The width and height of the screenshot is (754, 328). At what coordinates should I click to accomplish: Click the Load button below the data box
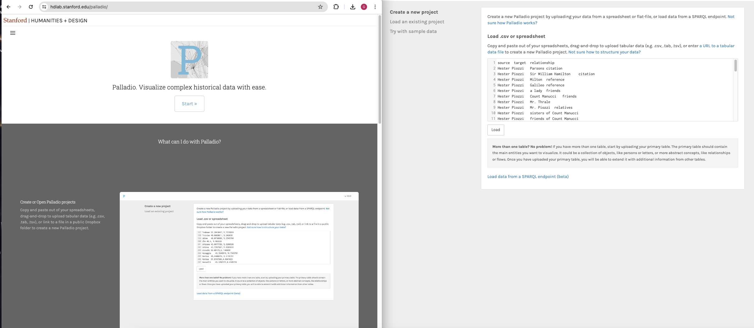pos(496,130)
